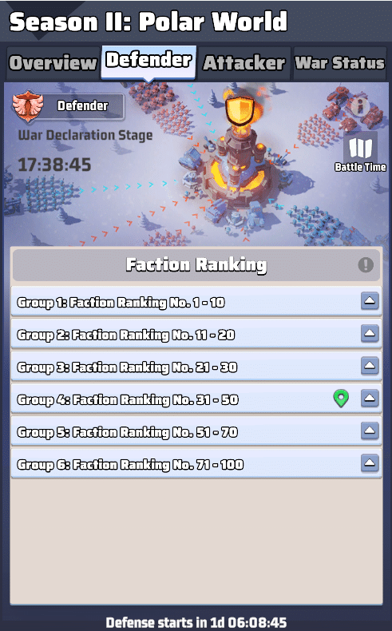This screenshot has height=631, width=392.
Task: Open the Battle Time map icon
Action: (x=360, y=148)
